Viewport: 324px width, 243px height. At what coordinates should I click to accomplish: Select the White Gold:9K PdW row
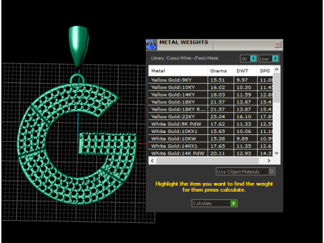coord(211,124)
